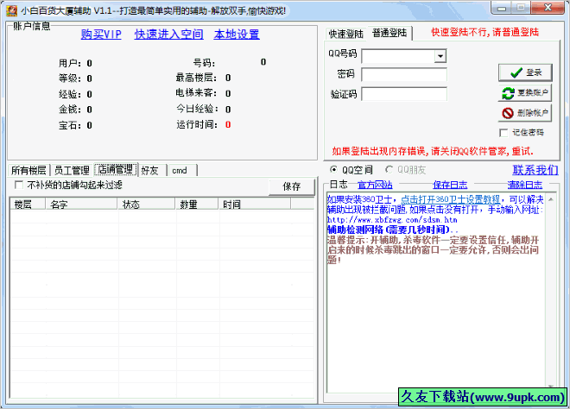
Task: Open the 本地设置 link
Action: (237, 35)
